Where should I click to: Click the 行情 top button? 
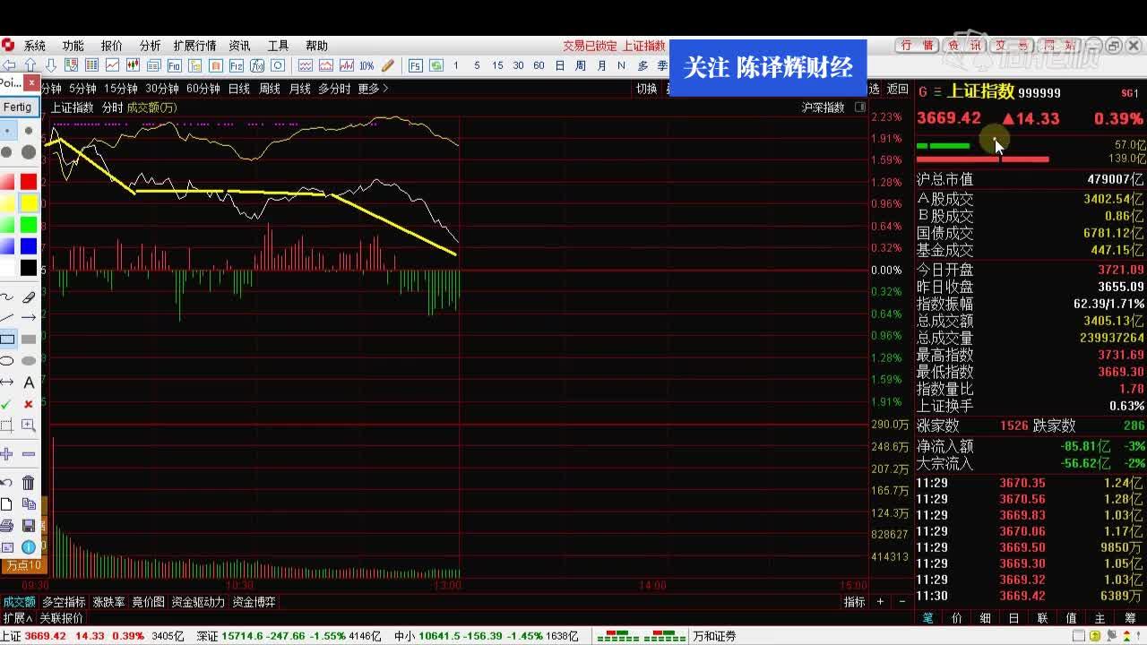pos(918,46)
